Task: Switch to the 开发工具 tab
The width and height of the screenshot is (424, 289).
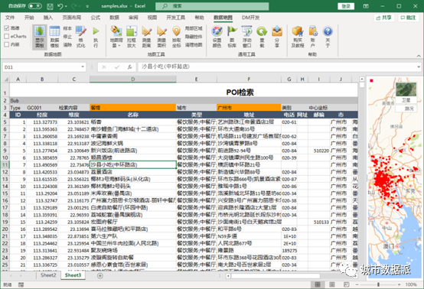Action: point(175,18)
